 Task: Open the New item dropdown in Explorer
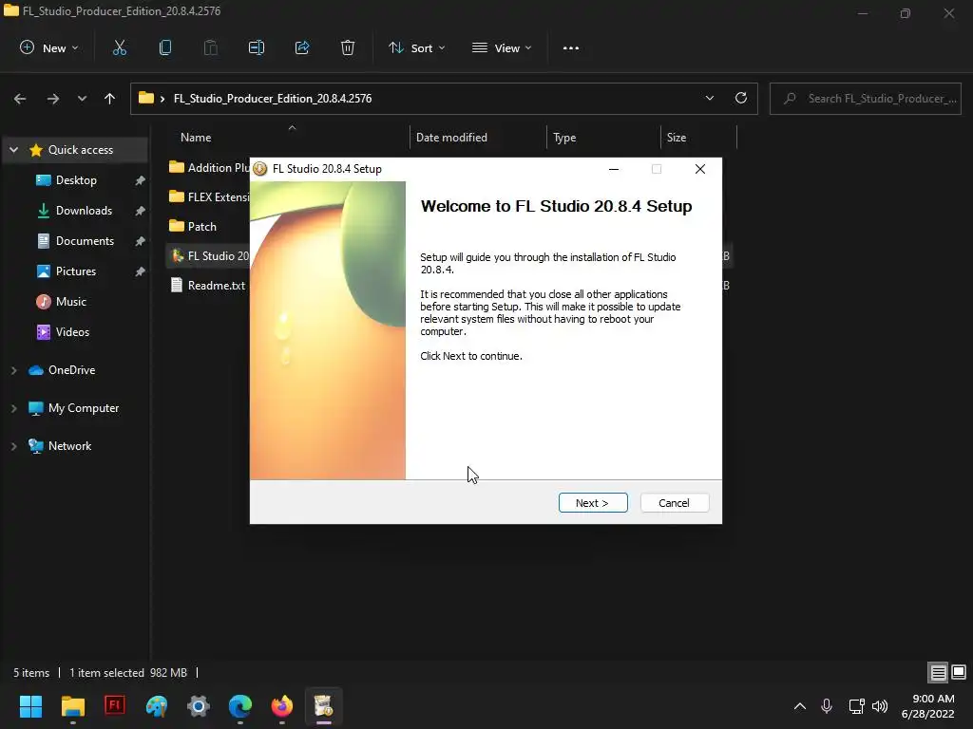click(49, 48)
